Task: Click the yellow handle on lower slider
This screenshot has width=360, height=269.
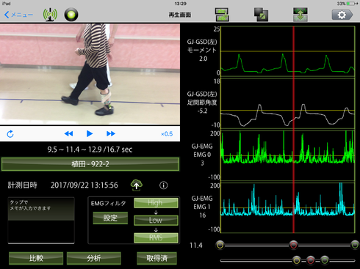Action: [297, 260]
